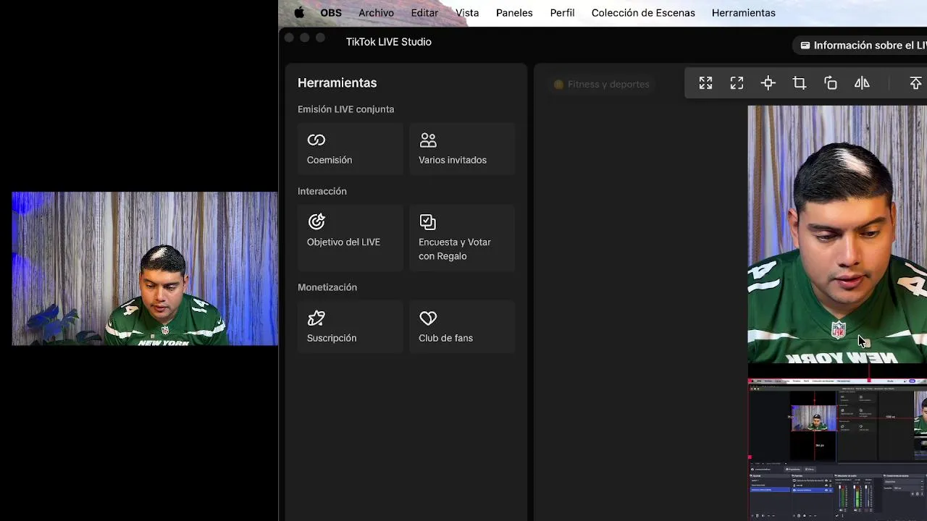Open the OBS application menu

tap(331, 13)
